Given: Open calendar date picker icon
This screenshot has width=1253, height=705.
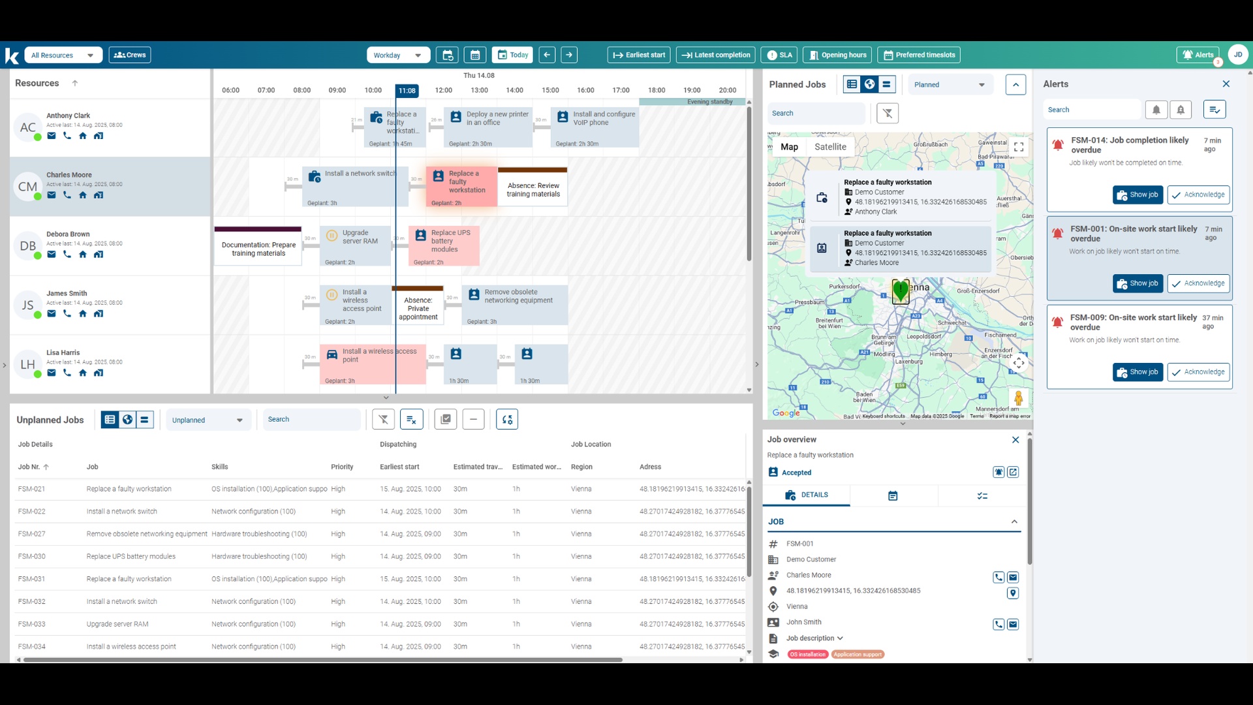Looking at the screenshot, I should tap(475, 55).
